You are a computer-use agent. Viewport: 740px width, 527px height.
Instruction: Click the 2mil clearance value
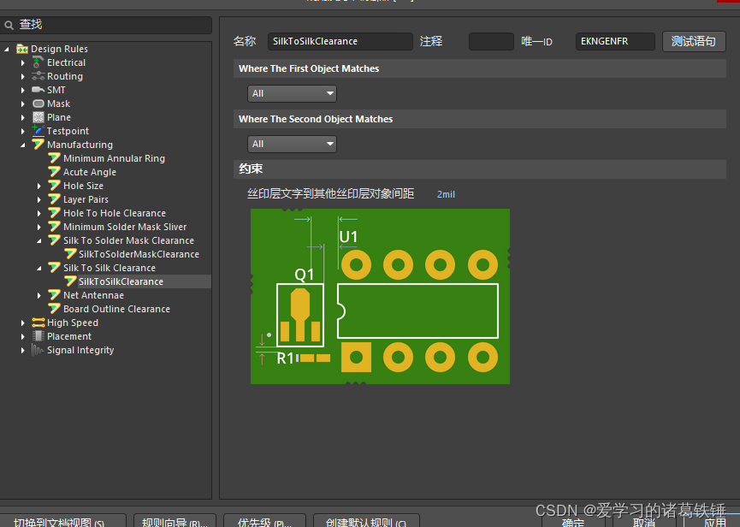pyautogui.click(x=446, y=194)
